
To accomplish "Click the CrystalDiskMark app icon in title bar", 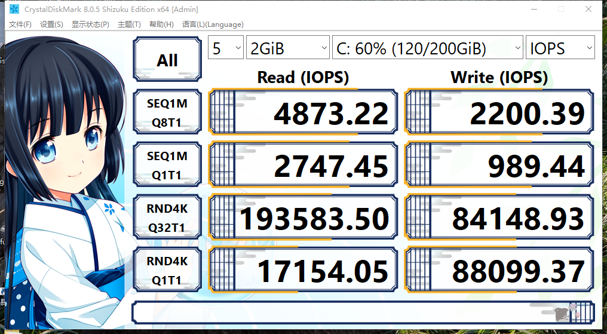I will coord(14,9).
